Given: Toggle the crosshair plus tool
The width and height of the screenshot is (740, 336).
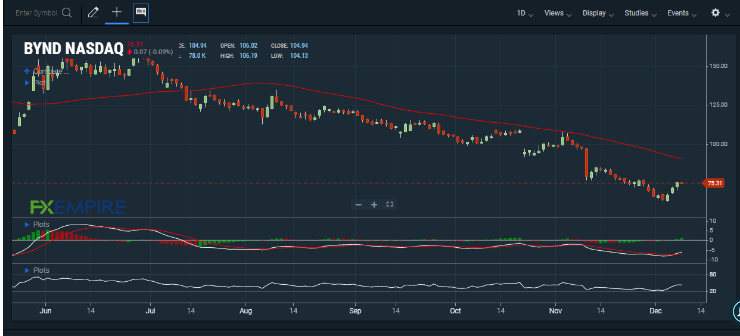Looking at the screenshot, I should (x=117, y=13).
